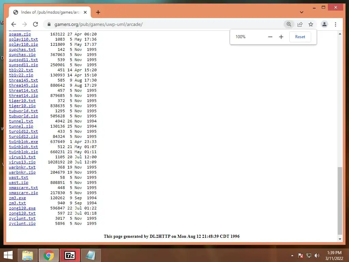Select the Index of /pub/msdos/games tab
The image size is (349, 262).
click(50, 12)
